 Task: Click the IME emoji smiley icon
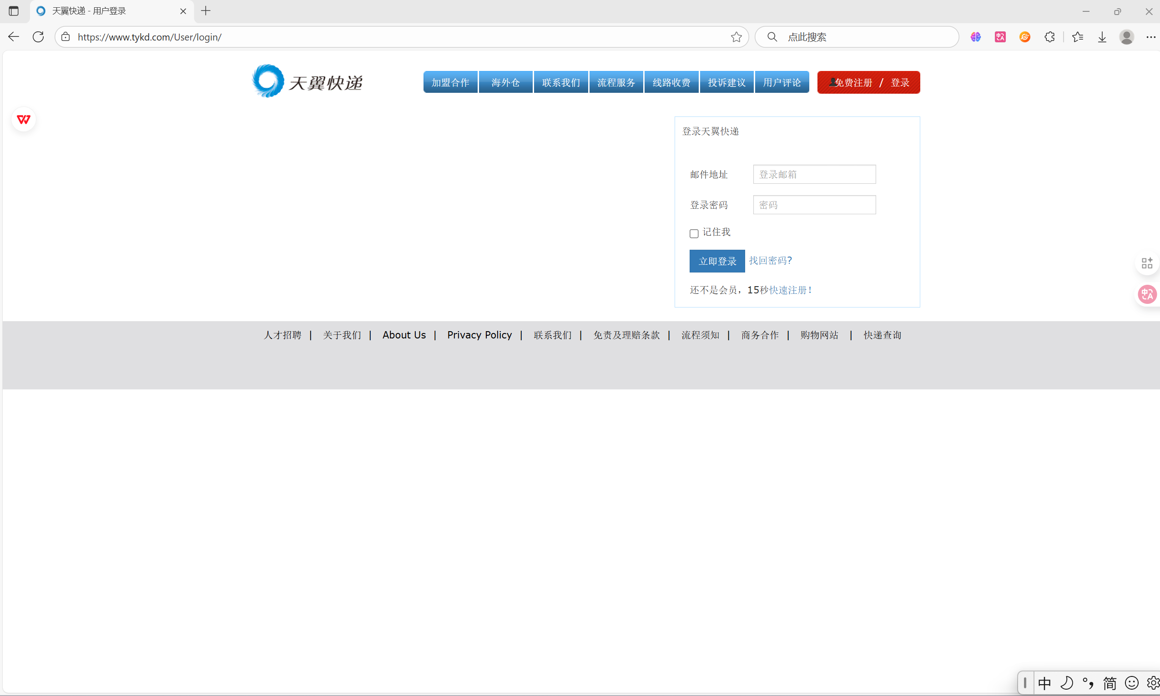click(x=1131, y=683)
